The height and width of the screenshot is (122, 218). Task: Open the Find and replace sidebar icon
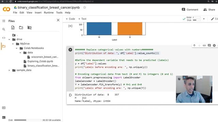pyautogui.click(x=4, y=29)
